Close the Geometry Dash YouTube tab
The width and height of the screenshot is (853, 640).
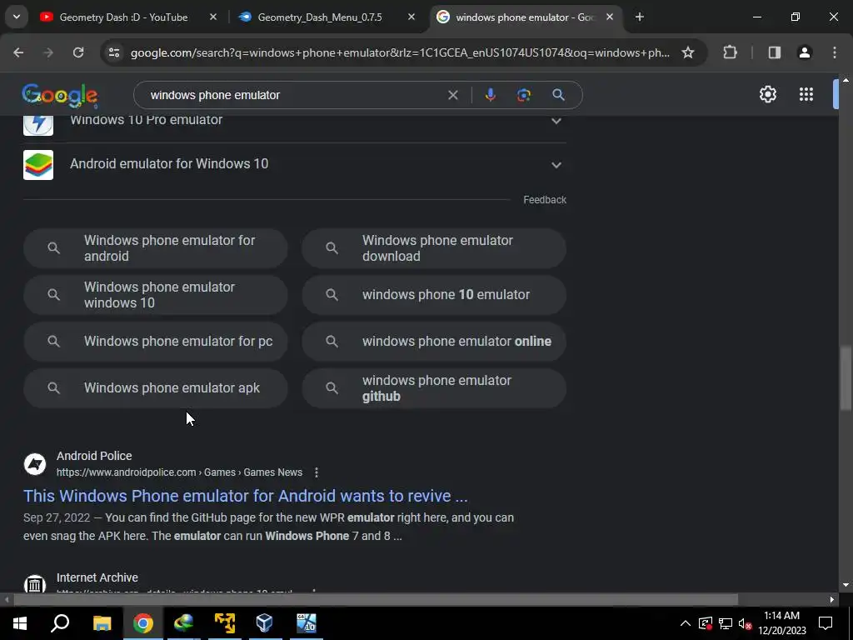(x=213, y=17)
